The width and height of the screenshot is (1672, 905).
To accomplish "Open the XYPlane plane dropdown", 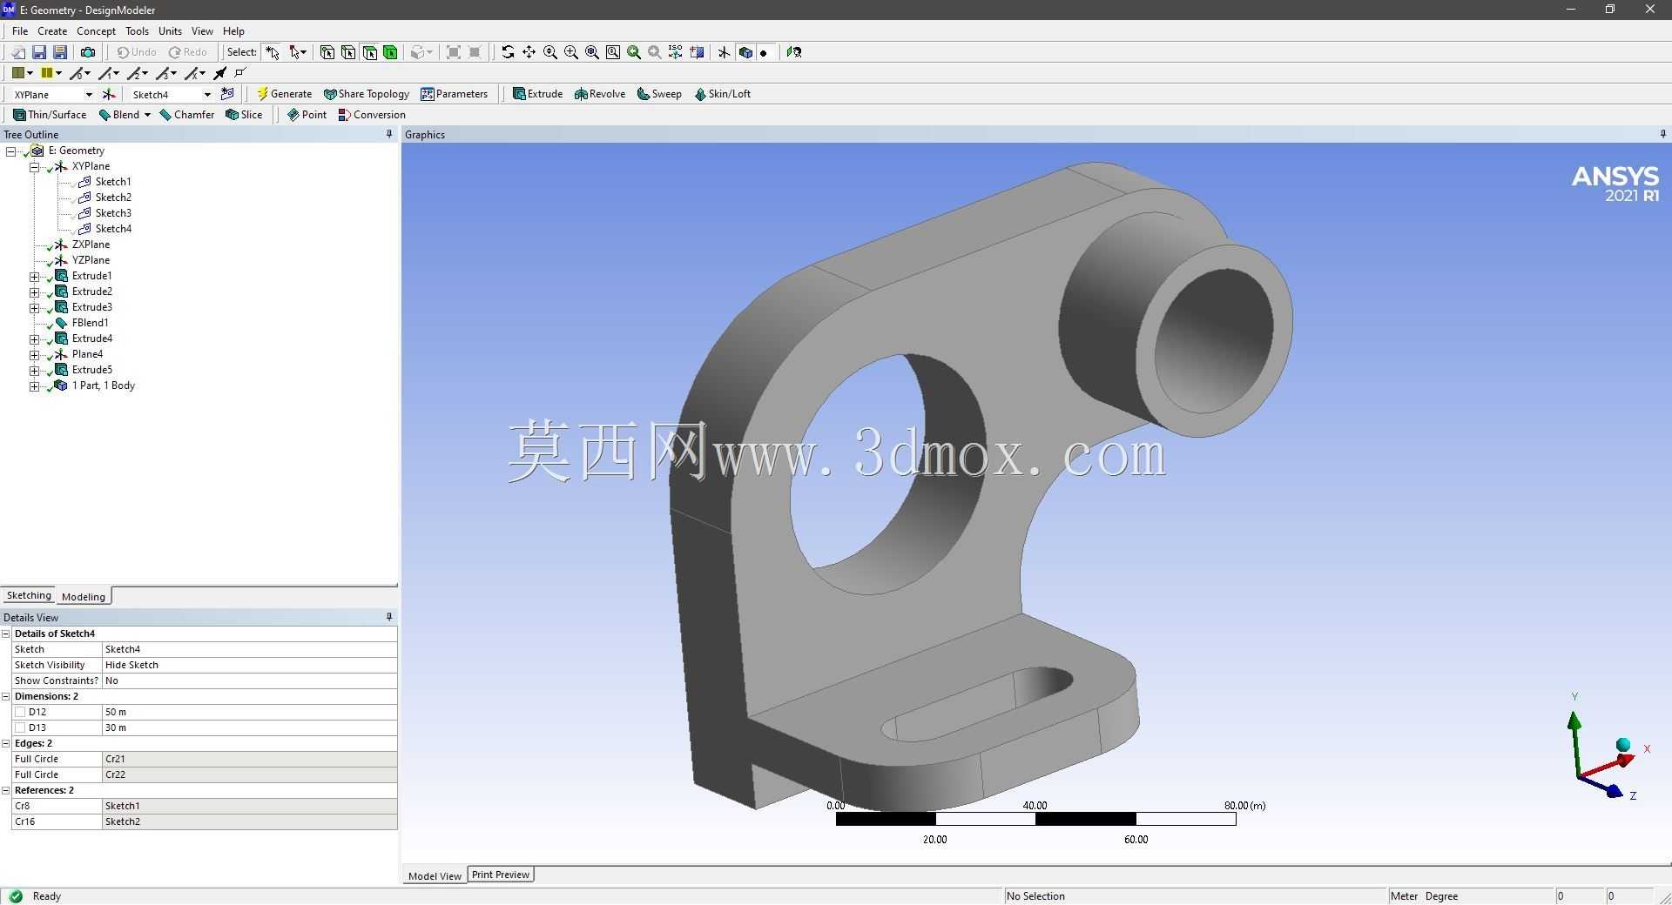I will pos(88,94).
